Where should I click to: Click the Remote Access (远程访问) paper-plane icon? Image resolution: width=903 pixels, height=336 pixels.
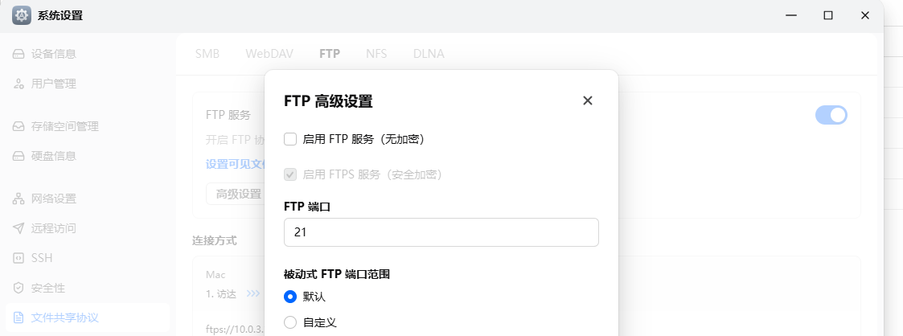18,228
